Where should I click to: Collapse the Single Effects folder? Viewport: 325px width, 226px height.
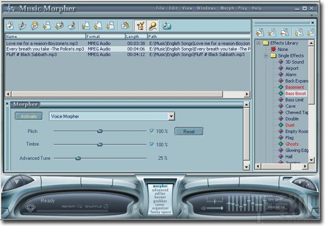point(266,55)
